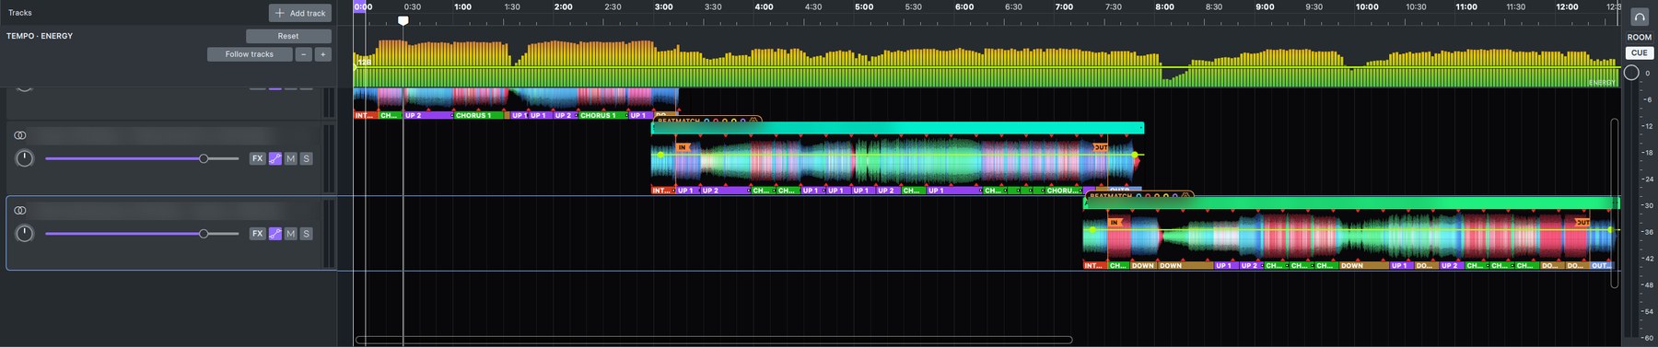Select the UP 2 segment after CH on top track

pos(427,116)
